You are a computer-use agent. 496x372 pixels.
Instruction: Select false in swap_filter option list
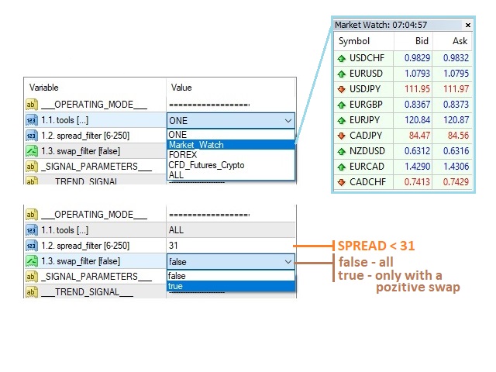231,276
